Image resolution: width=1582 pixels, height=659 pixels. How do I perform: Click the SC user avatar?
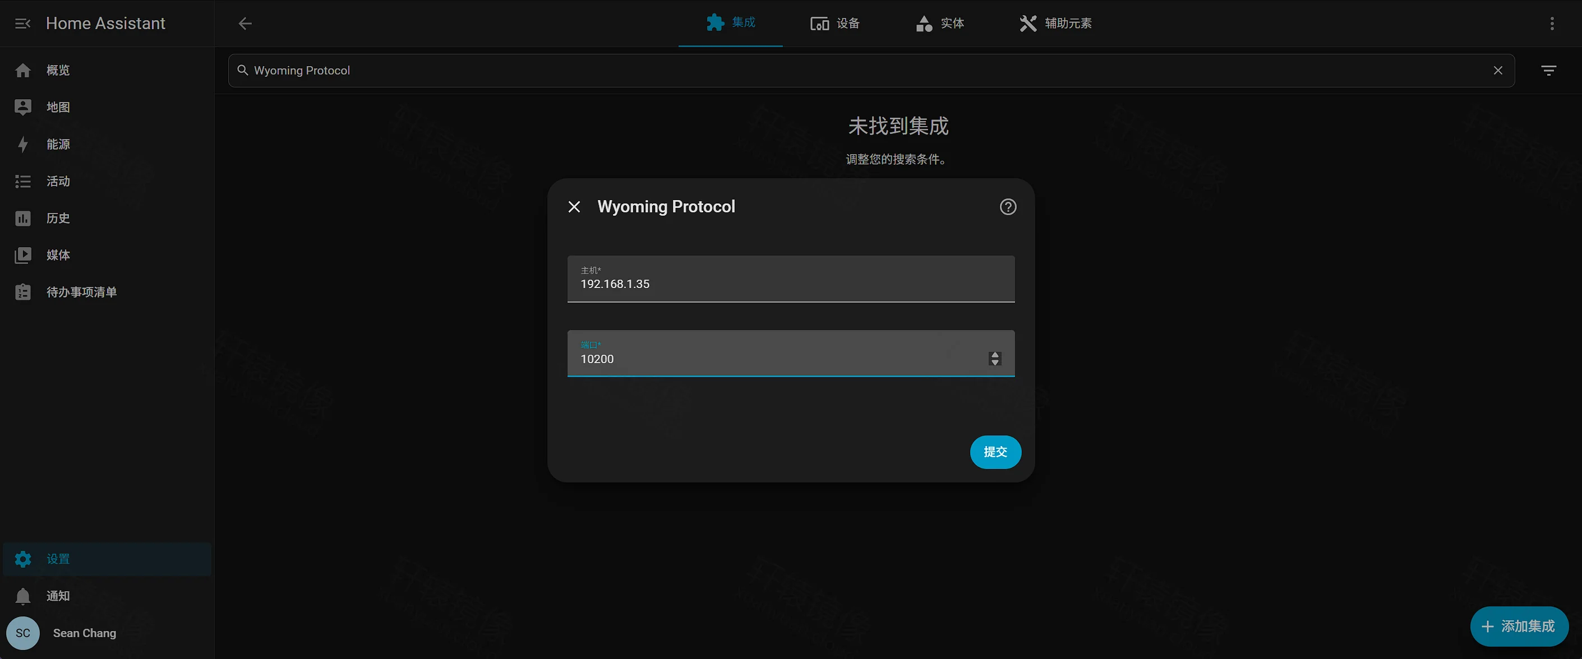23,633
